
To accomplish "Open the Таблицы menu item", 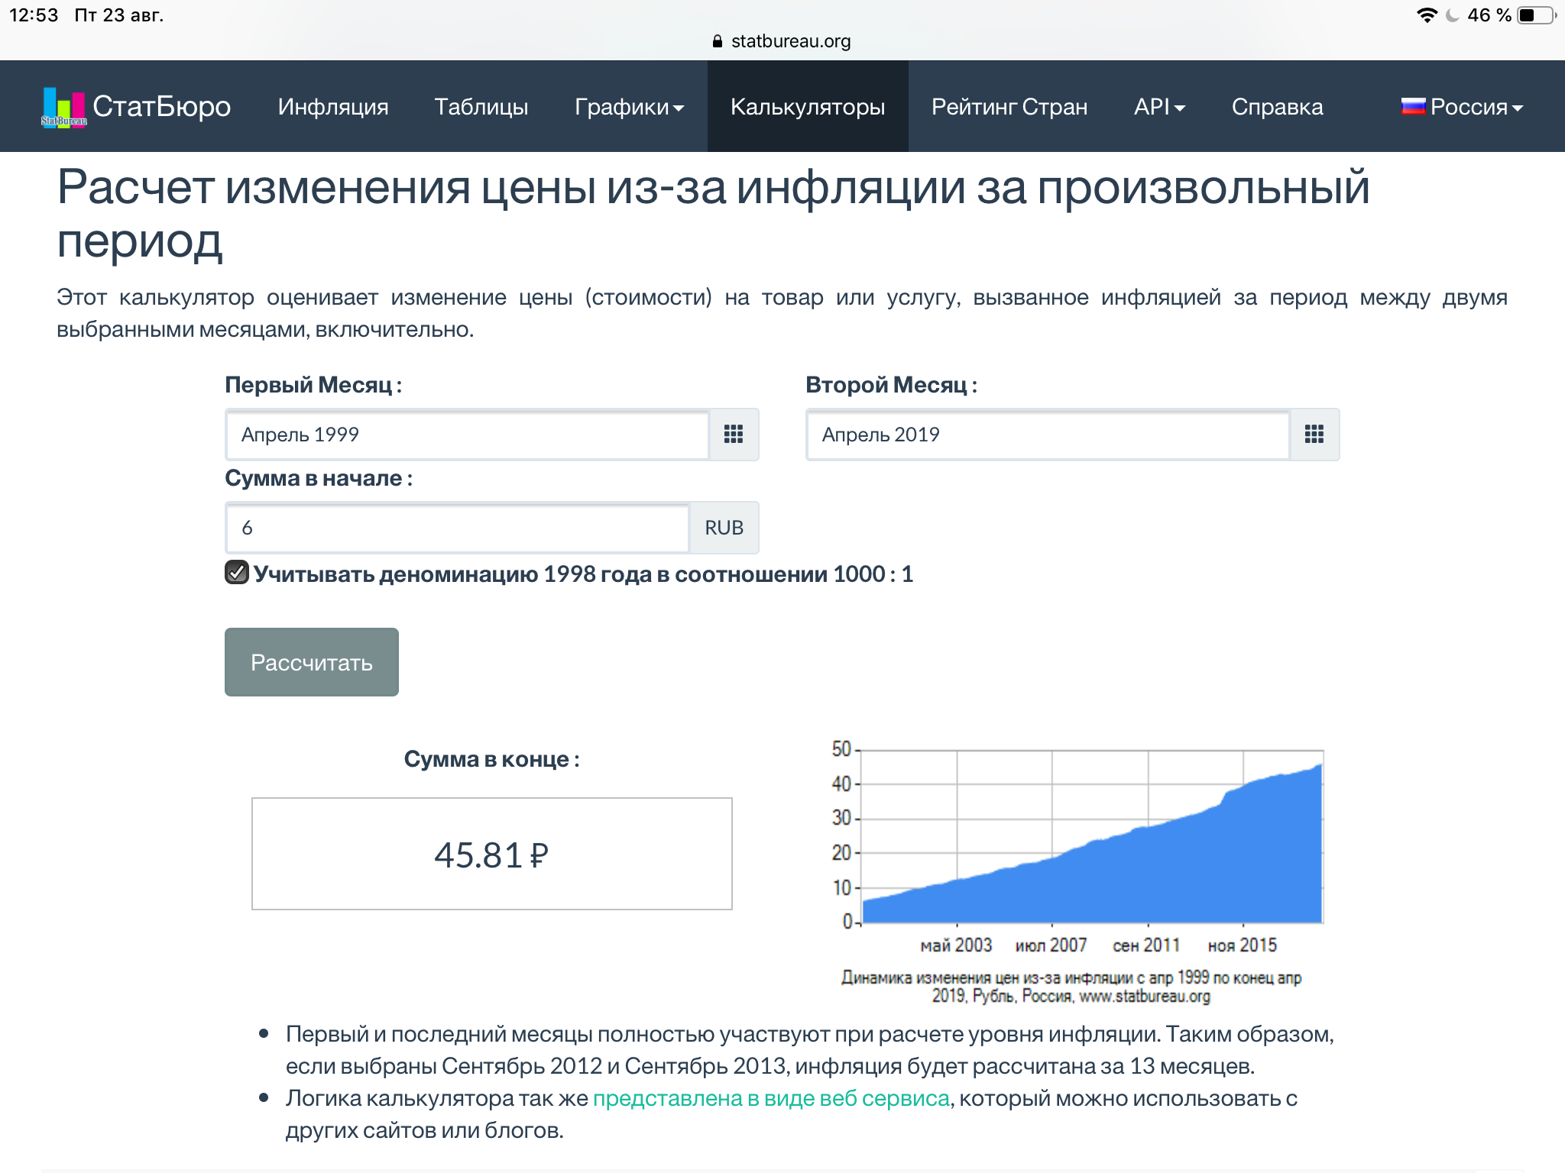I will (x=481, y=106).
